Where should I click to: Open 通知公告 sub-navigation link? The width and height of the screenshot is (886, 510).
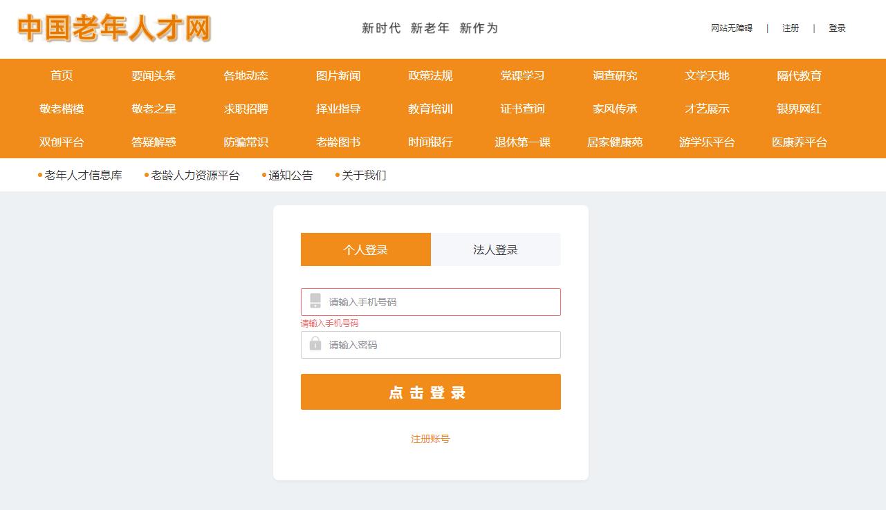[290, 175]
